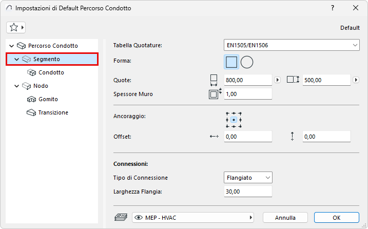This screenshot has width=368, height=229.
Task: Set anchor to bottom-left corner
Action: pyautogui.click(x=227, y=126)
